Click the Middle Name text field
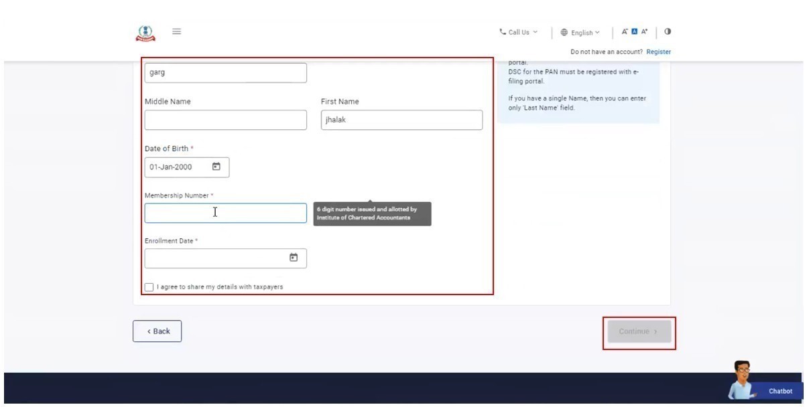This screenshot has width=809, height=419. coord(226,120)
